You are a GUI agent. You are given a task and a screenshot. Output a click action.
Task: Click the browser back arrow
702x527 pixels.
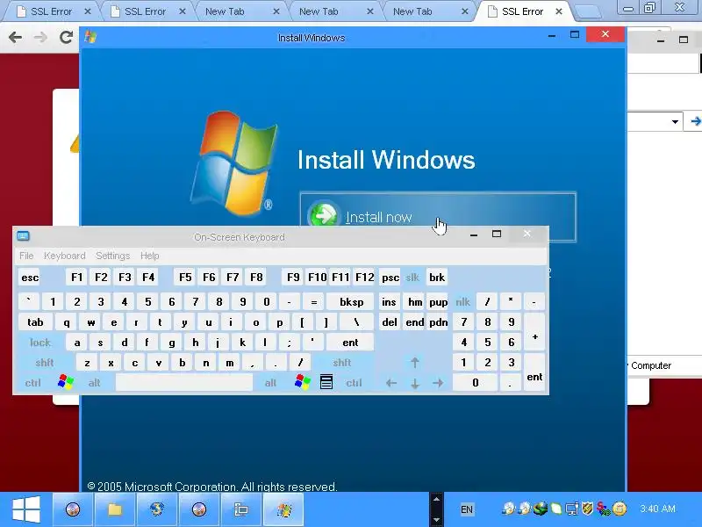16,37
